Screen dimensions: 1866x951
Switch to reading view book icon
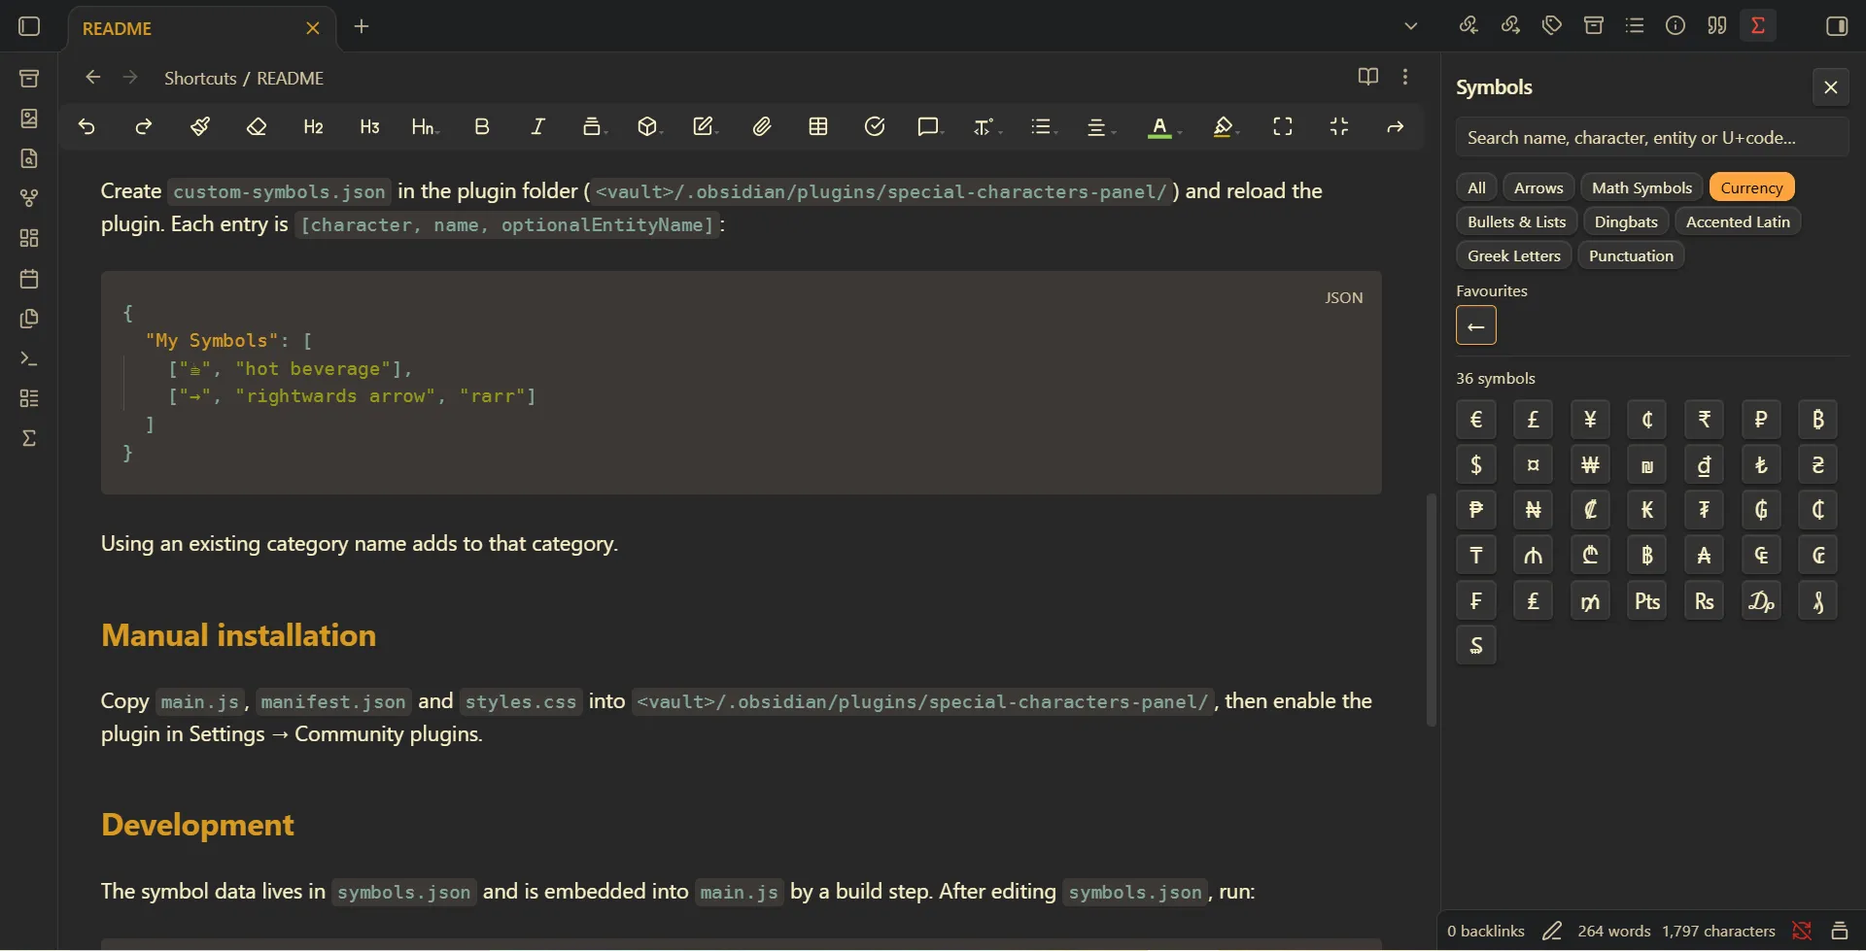(1368, 77)
